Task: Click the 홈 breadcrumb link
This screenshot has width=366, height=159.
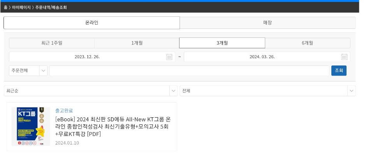Action: point(5,7)
